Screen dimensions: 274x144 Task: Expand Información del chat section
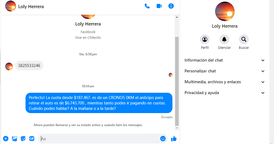pyautogui.click(x=225, y=60)
